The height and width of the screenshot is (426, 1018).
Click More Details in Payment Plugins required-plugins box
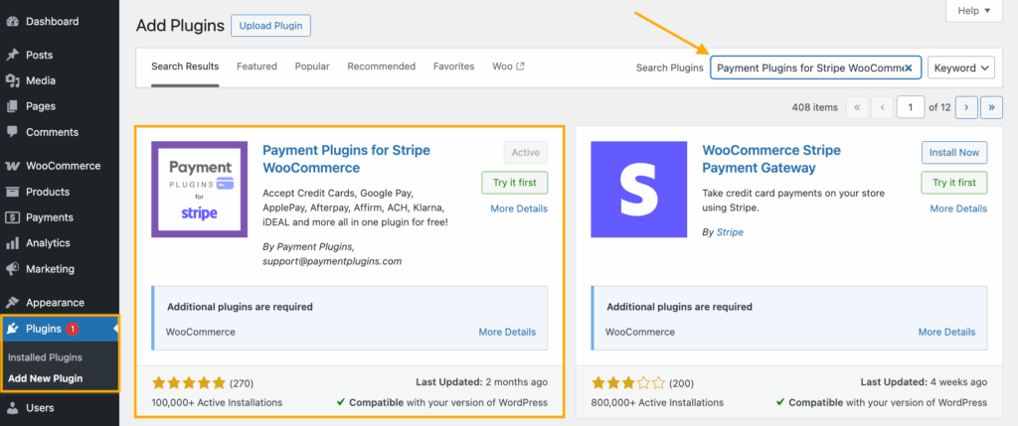point(508,332)
